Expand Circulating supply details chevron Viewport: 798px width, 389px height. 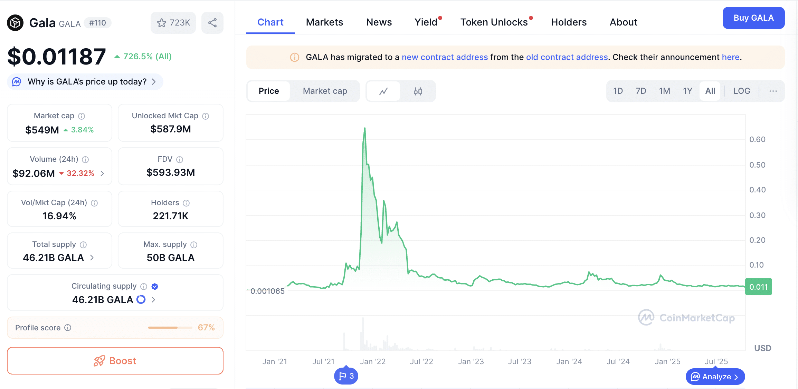pos(153,300)
